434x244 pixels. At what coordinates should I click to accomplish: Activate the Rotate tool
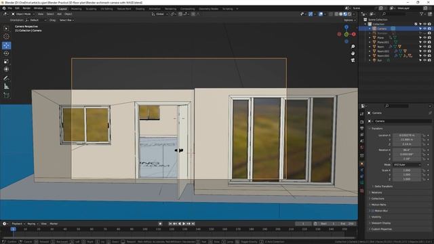click(6, 54)
